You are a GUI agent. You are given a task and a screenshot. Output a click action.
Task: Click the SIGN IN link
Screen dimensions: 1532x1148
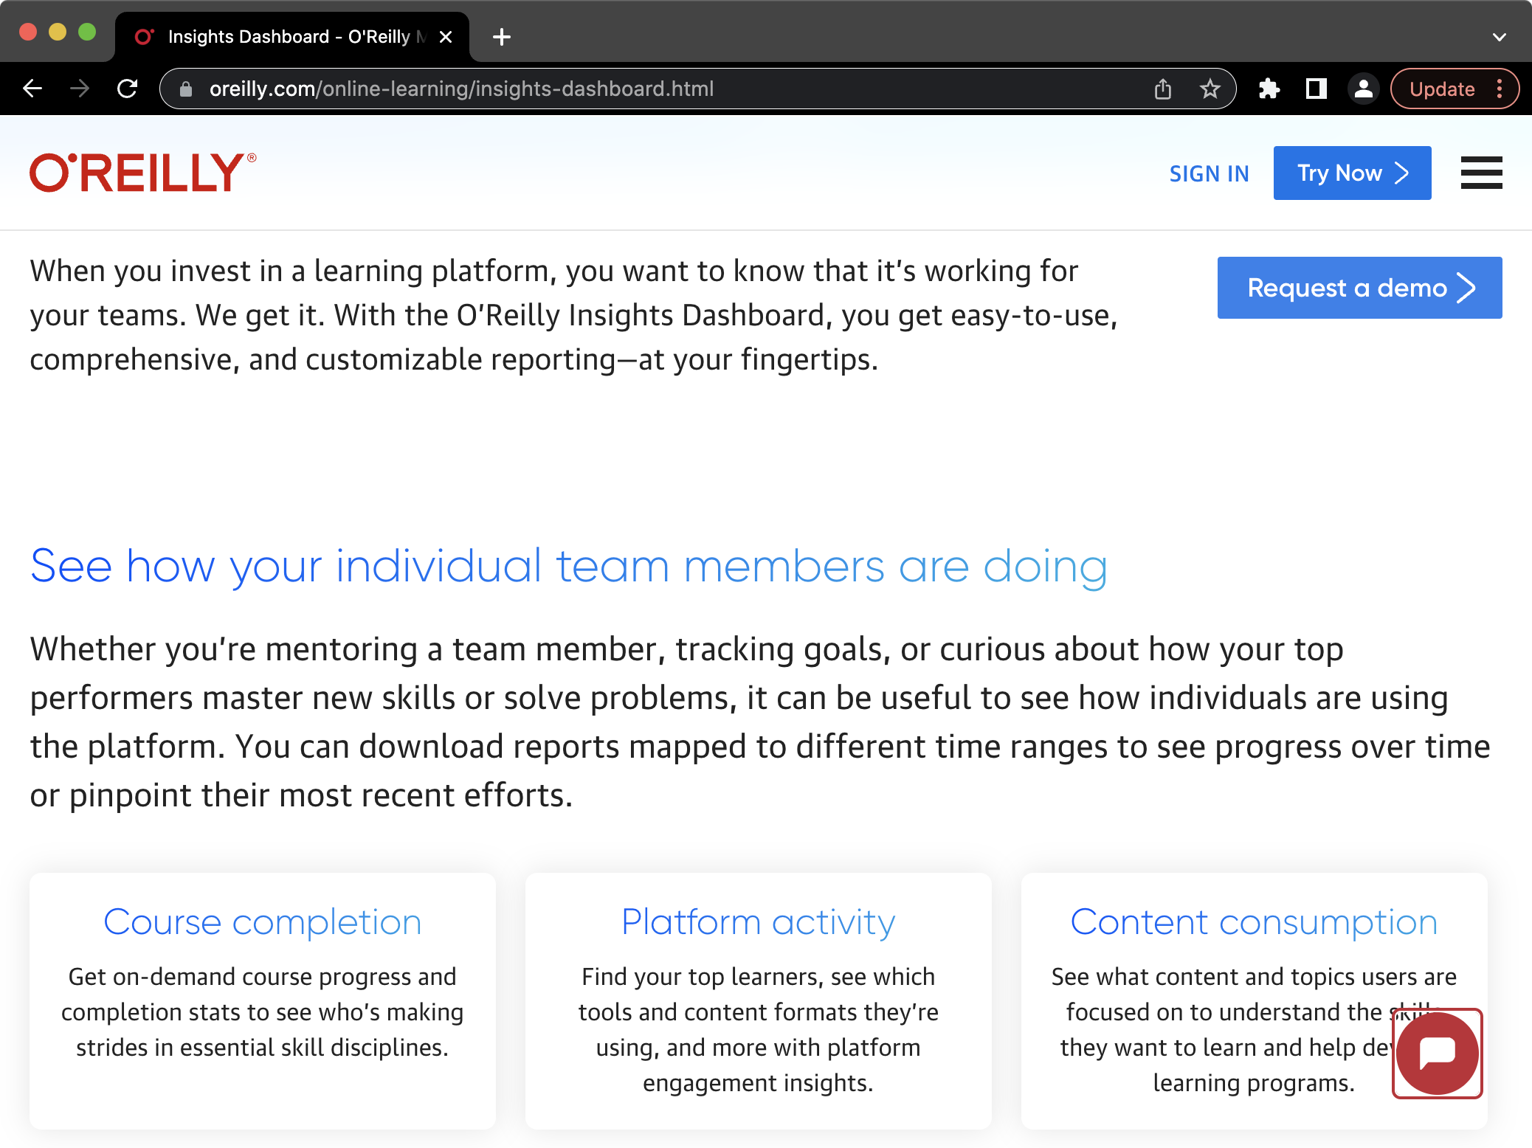point(1209,173)
